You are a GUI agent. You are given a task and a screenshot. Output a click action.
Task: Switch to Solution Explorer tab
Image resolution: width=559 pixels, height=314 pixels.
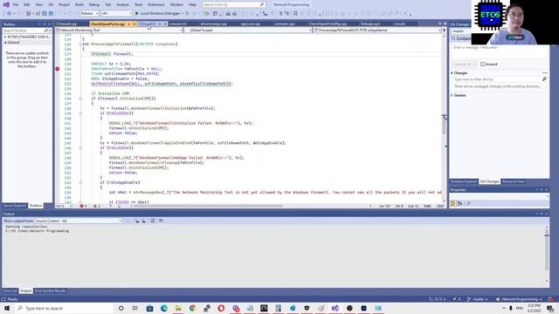click(463, 181)
